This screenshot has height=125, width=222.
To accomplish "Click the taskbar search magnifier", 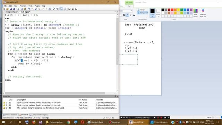I will pyautogui.click(x=10, y=122).
